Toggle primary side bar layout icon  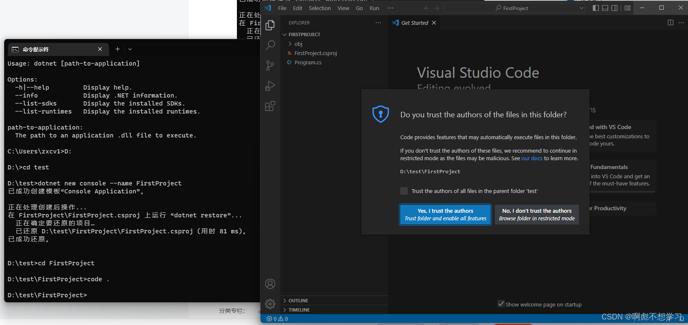[x=595, y=8]
